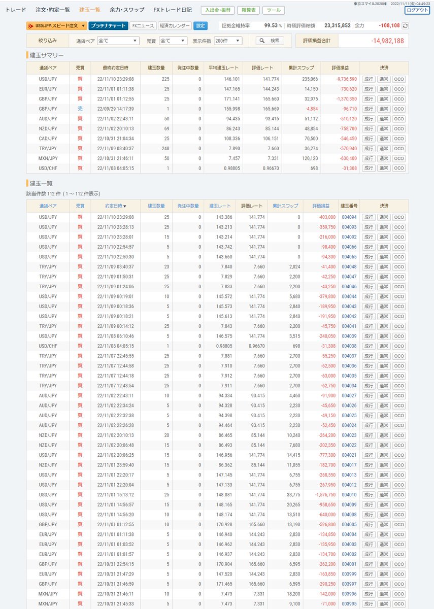Click 成行 for USD/CHF in 建玉サマリー
434x609 pixels.
point(368,168)
